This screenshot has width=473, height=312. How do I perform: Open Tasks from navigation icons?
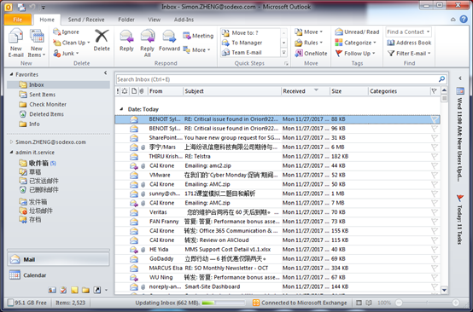63,290
